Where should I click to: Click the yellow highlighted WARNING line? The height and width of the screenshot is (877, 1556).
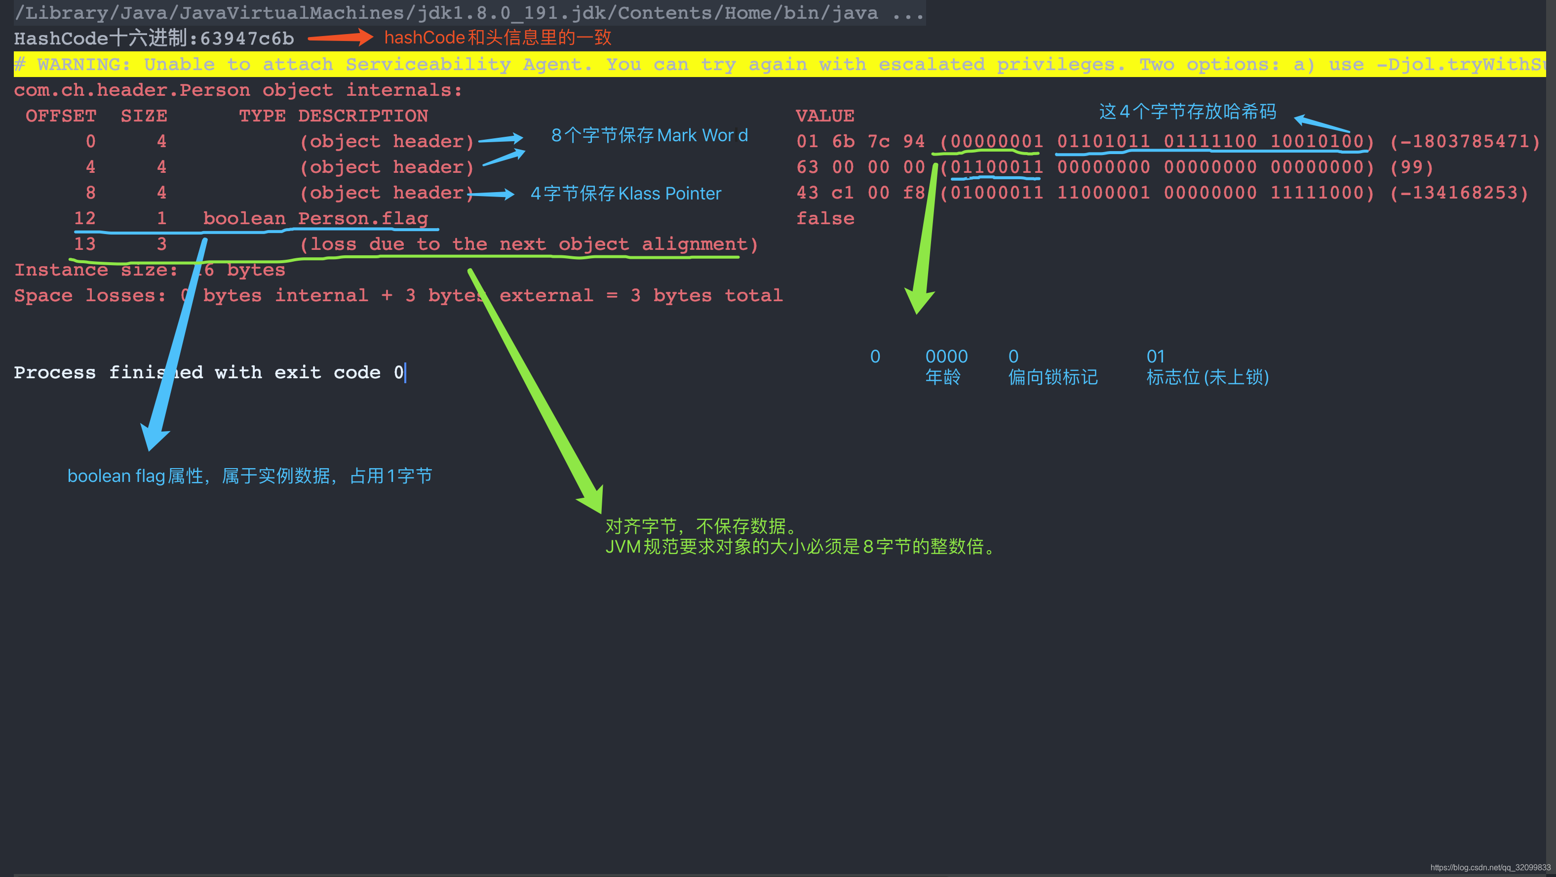(x=778, y=64)
